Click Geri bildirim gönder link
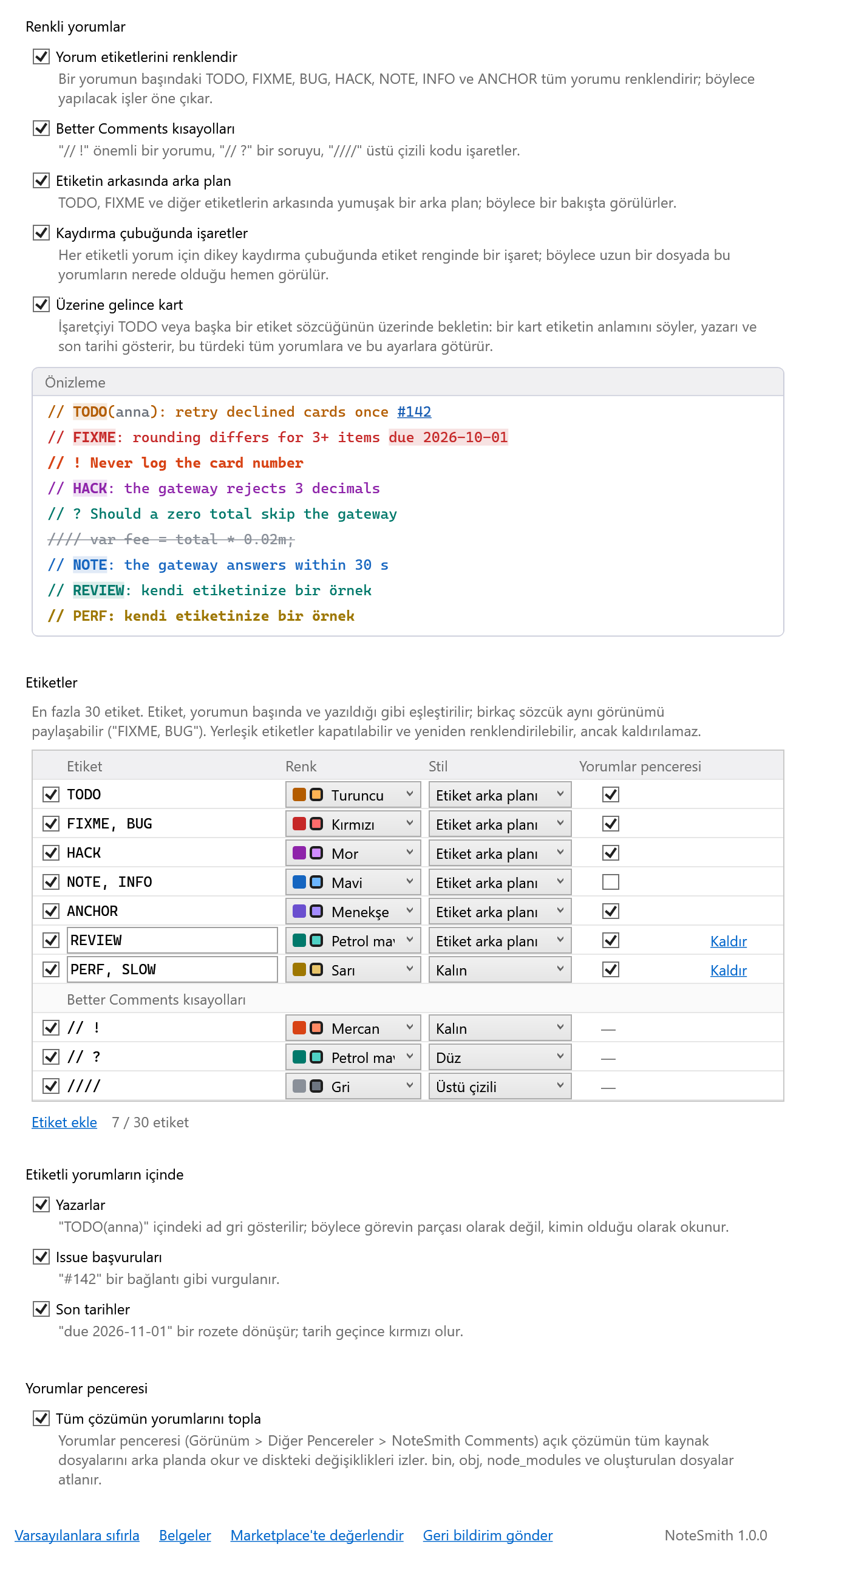Viewport: 850px width, 1578px height. coord(488,1535)
